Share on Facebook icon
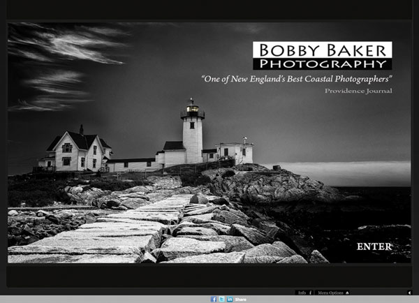The image size is (419, 303). (x=214, y=300)
